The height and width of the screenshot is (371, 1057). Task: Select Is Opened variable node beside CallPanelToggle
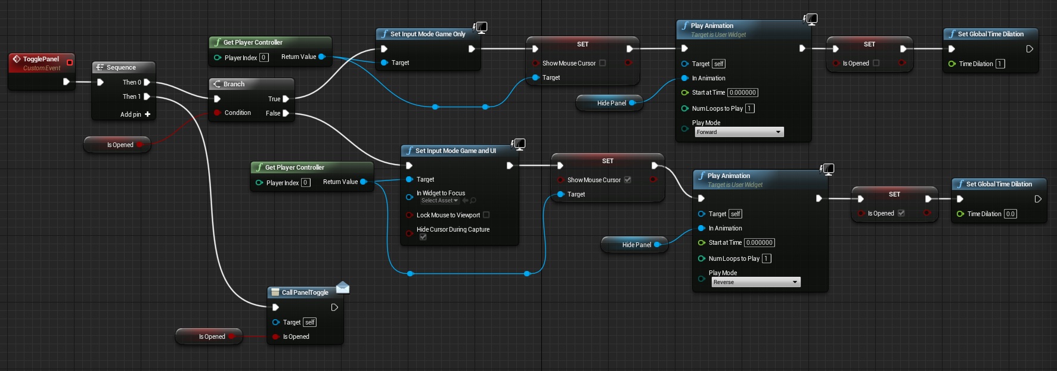pos(209,336)
